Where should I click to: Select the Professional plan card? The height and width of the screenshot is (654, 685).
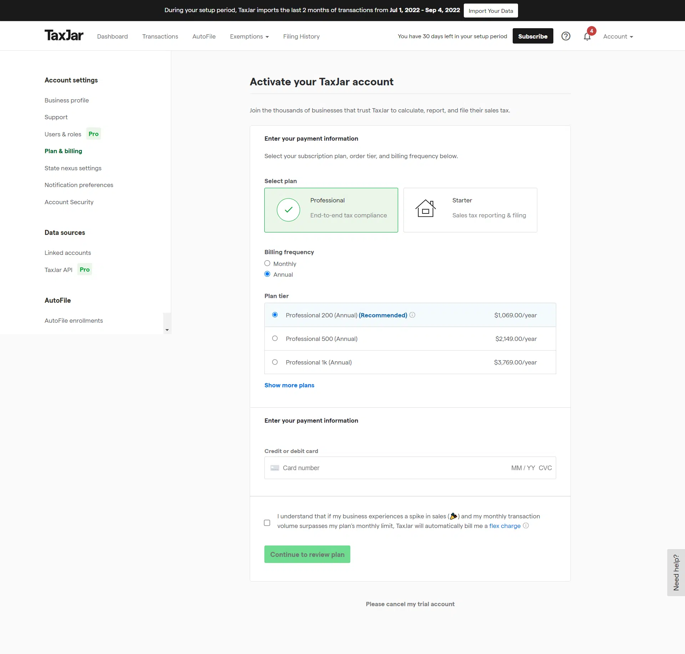[331, 210]
